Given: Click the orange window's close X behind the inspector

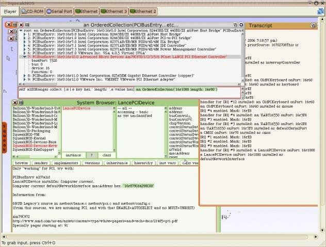Looking at the screenshot, I should point(9,25).
